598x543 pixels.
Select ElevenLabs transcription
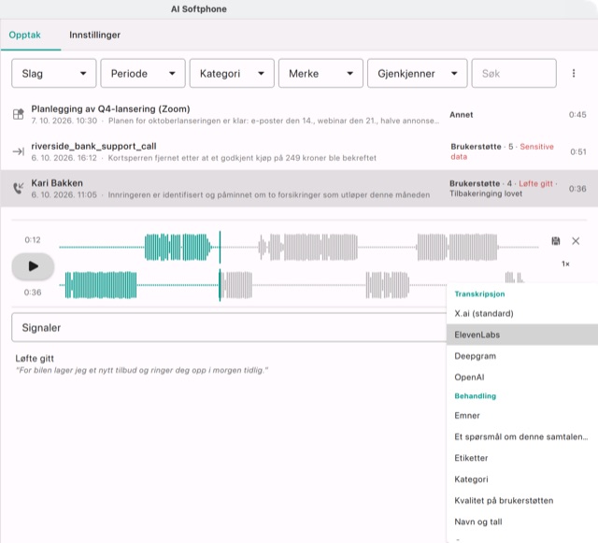point(522,335)
